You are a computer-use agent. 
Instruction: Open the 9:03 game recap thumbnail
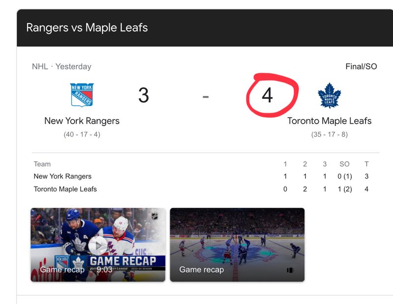(x=98, y=244)
